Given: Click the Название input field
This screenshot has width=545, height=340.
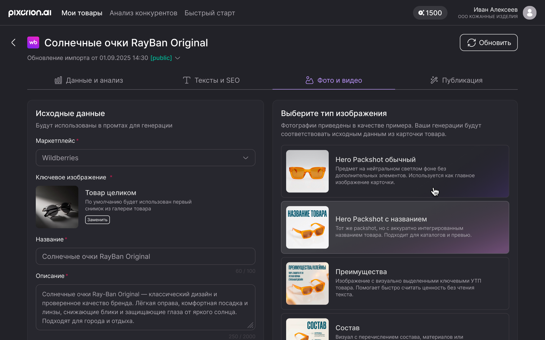Looking at the screenshot, I should 145,256.
